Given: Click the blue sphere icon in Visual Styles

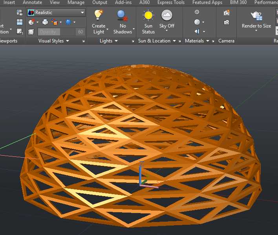Looking at the screenshot, I should tap(68, 22).
